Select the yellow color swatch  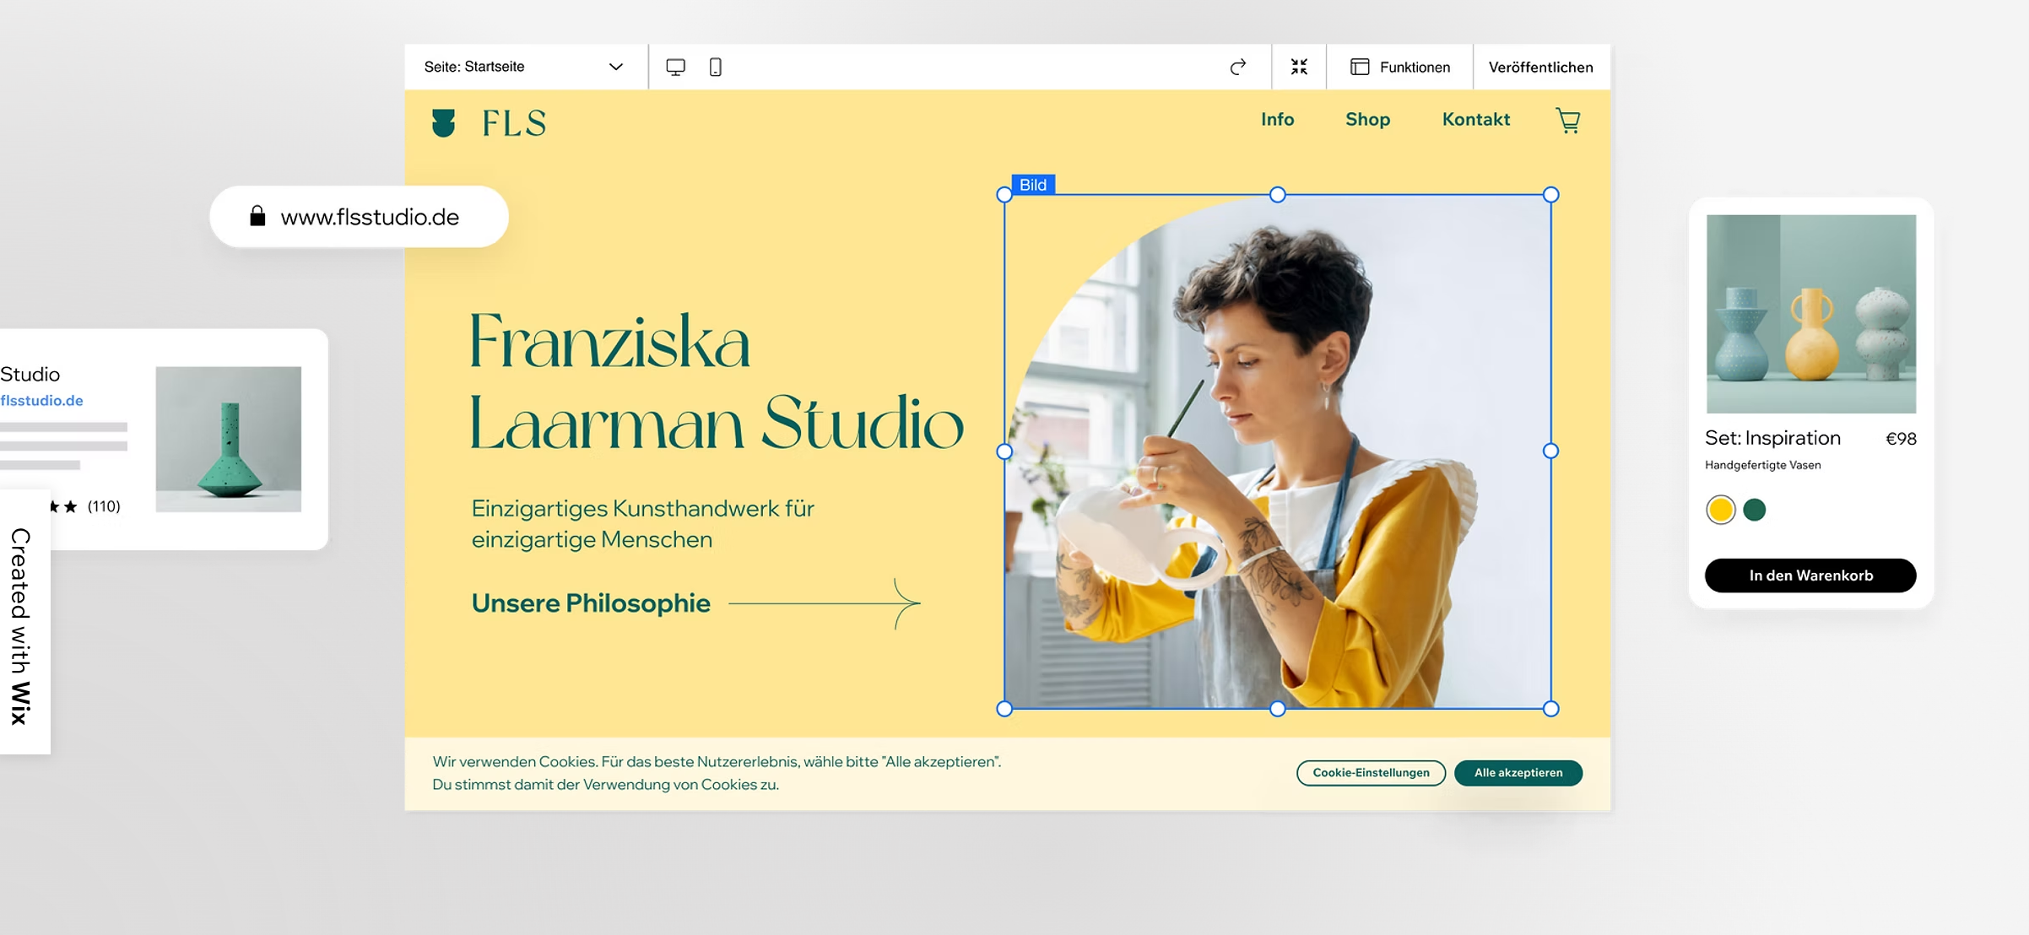[1720, 510]
